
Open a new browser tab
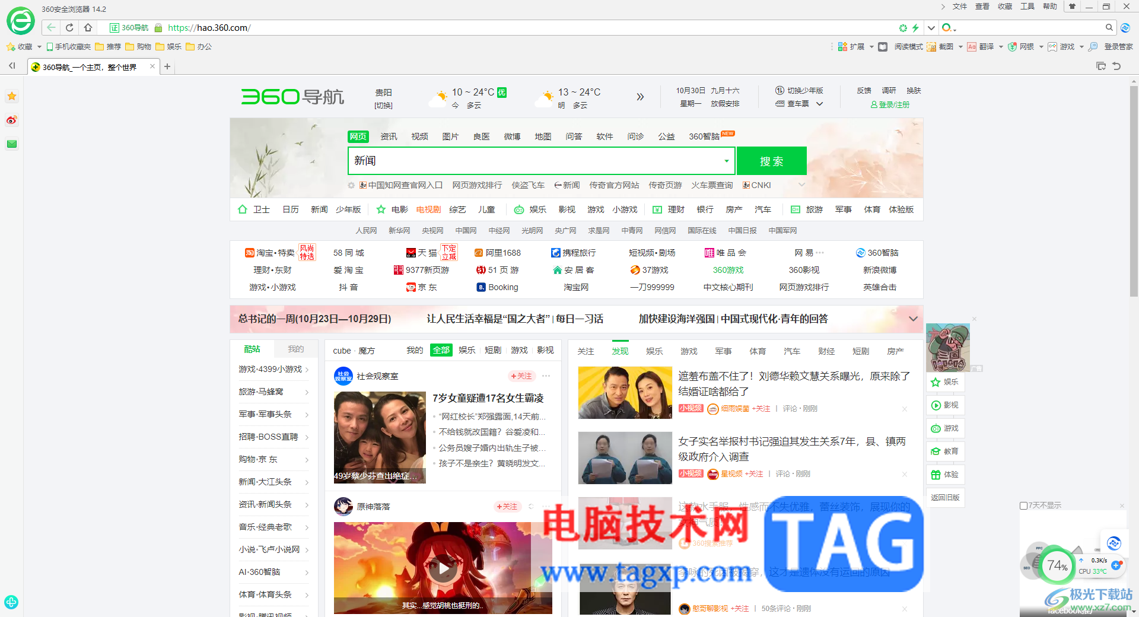pos(167,66)
